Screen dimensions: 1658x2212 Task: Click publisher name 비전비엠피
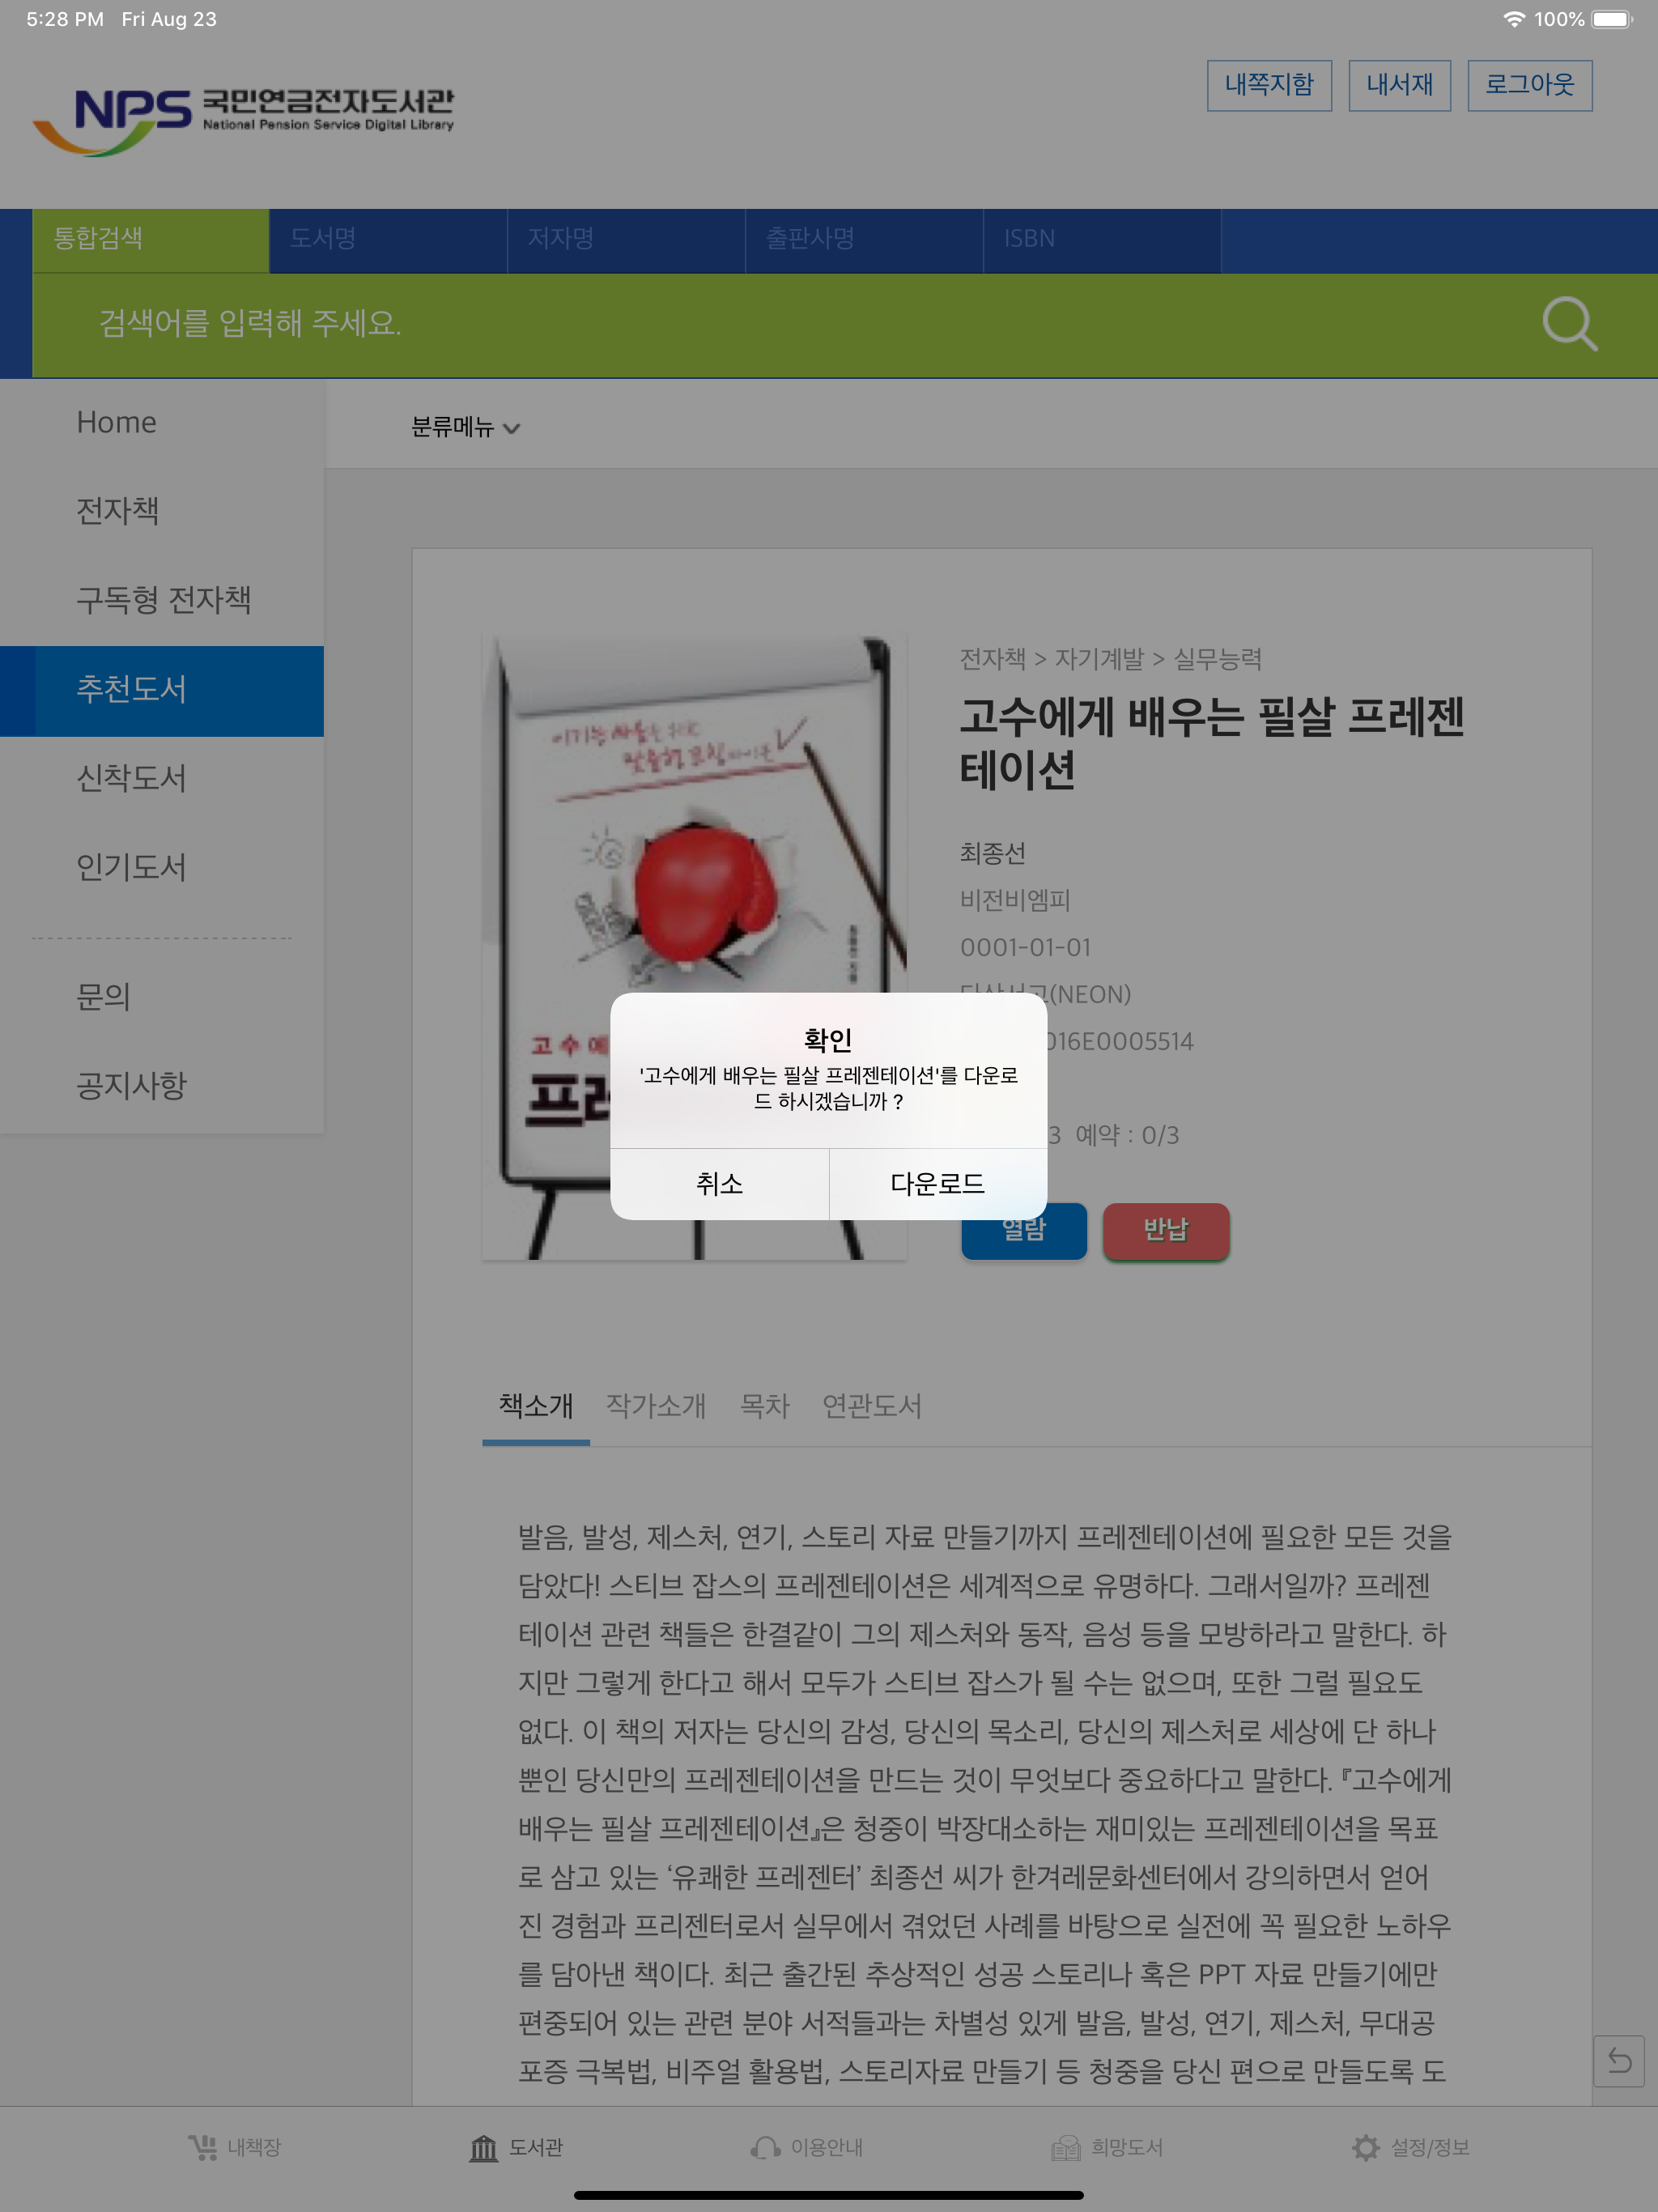click(1015, 900)
